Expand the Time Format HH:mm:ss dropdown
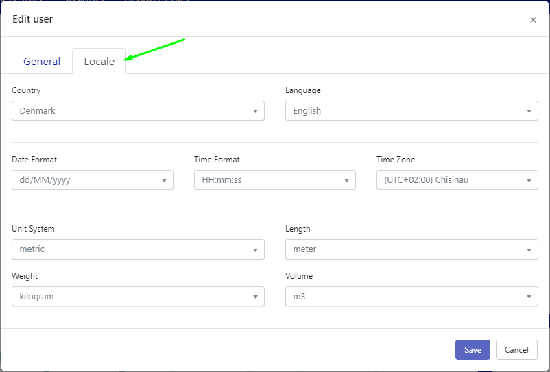Image resolution: width=550 pixels, height=372 pixels. tap(274, 180)
